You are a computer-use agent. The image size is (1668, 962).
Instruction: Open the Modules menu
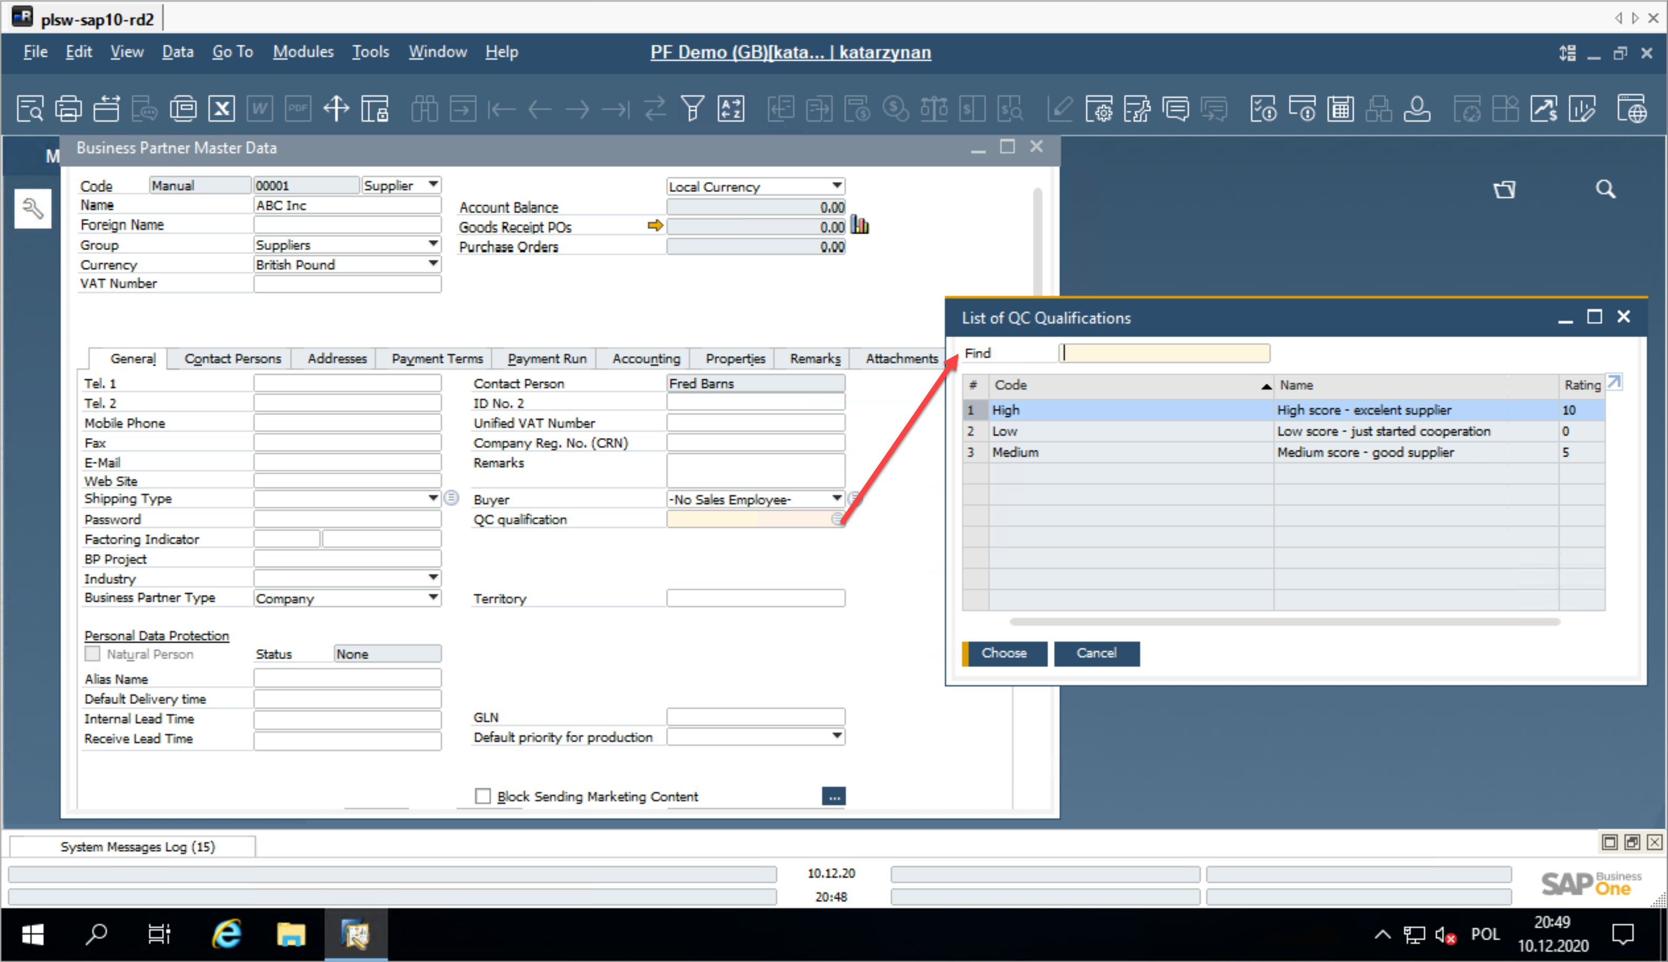(x=302, y=52)
